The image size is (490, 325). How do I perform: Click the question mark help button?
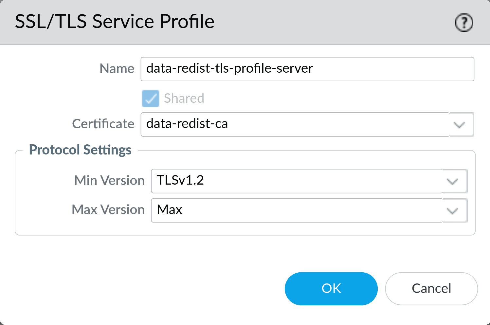pos(463,22)
